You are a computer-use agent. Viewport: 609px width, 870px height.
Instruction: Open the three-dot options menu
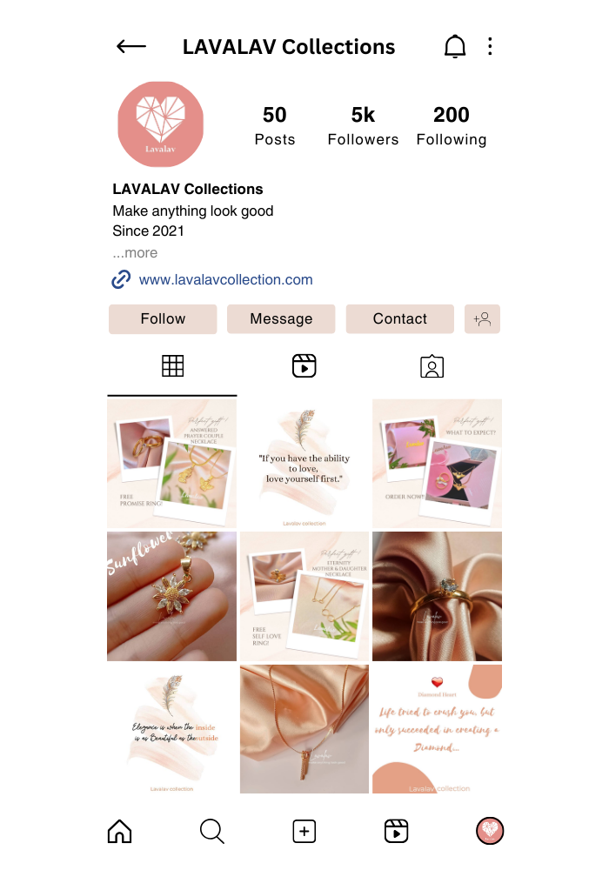click(x=490, y=46)
